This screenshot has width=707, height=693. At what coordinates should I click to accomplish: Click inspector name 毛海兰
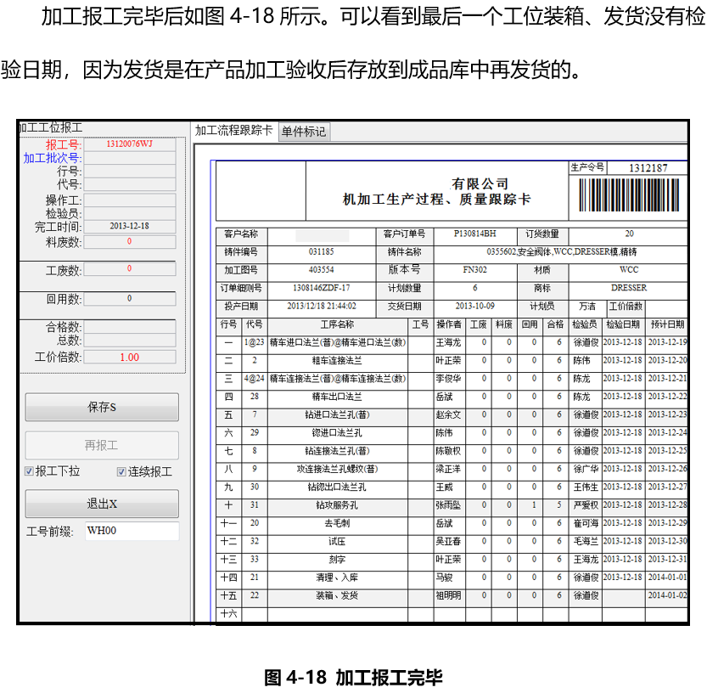tap(586, 541)
